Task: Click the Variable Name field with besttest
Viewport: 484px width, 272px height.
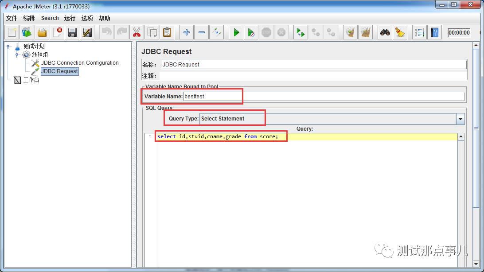Action: pyautogui.click(x=324, y=97)
